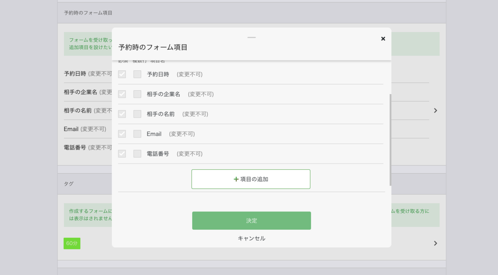Viewport: 498px width, 275px height.
Task: Open tag section chevron in background
Action: click(x=435, y=243)
